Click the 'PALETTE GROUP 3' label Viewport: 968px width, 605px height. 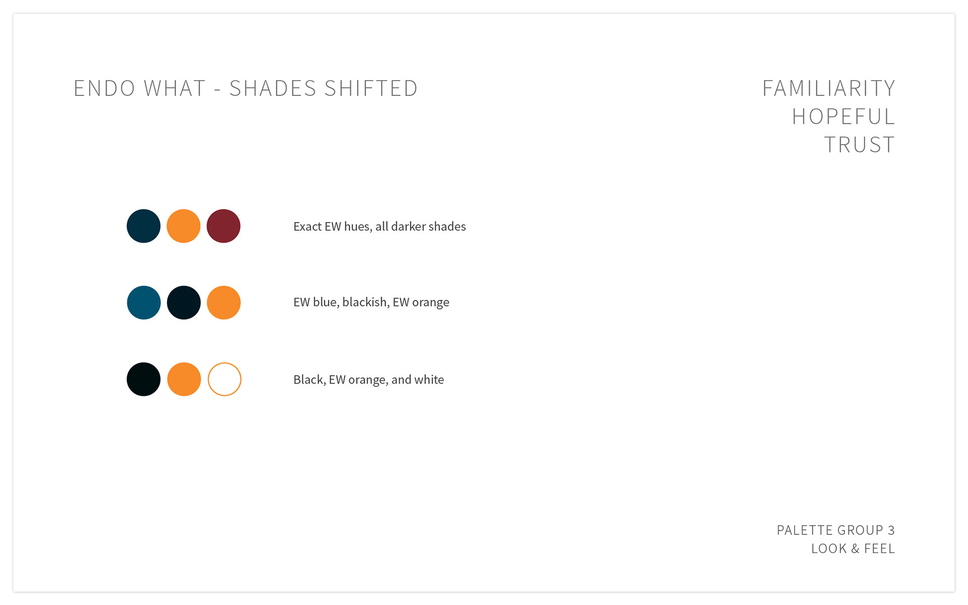point(836,530)
